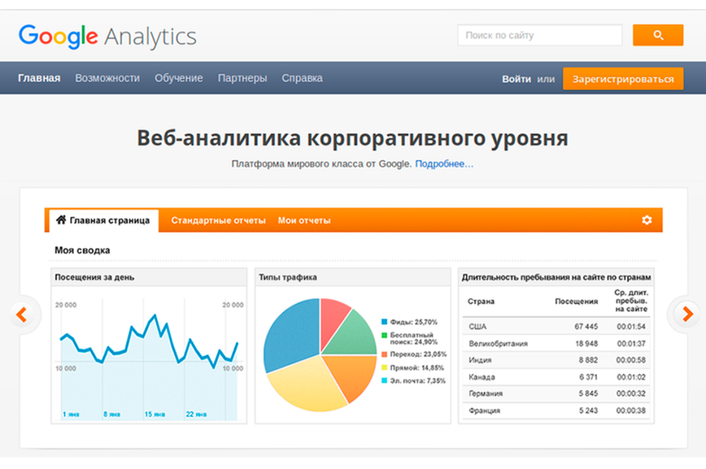Click the 5 243 visits value
The height and width of the screenshot is (469, 706).
click(588, 411)
